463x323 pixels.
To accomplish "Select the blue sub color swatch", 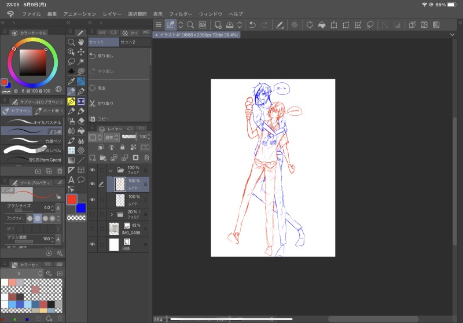I will pos(80,208).
